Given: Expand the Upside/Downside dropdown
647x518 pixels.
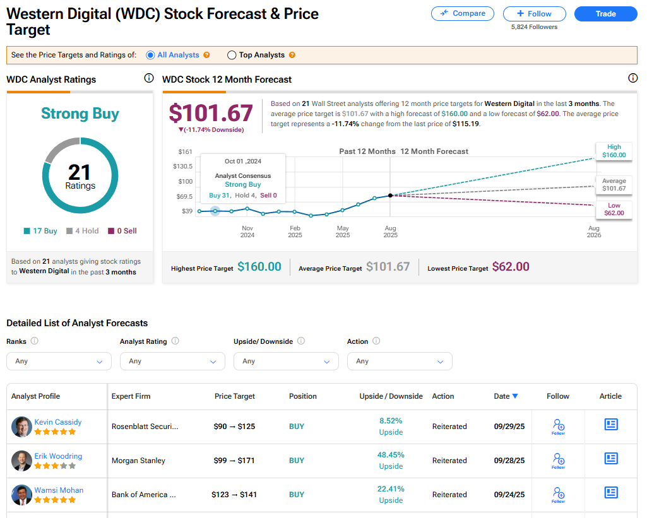Looking at the screenshot, I should point(286,362).
